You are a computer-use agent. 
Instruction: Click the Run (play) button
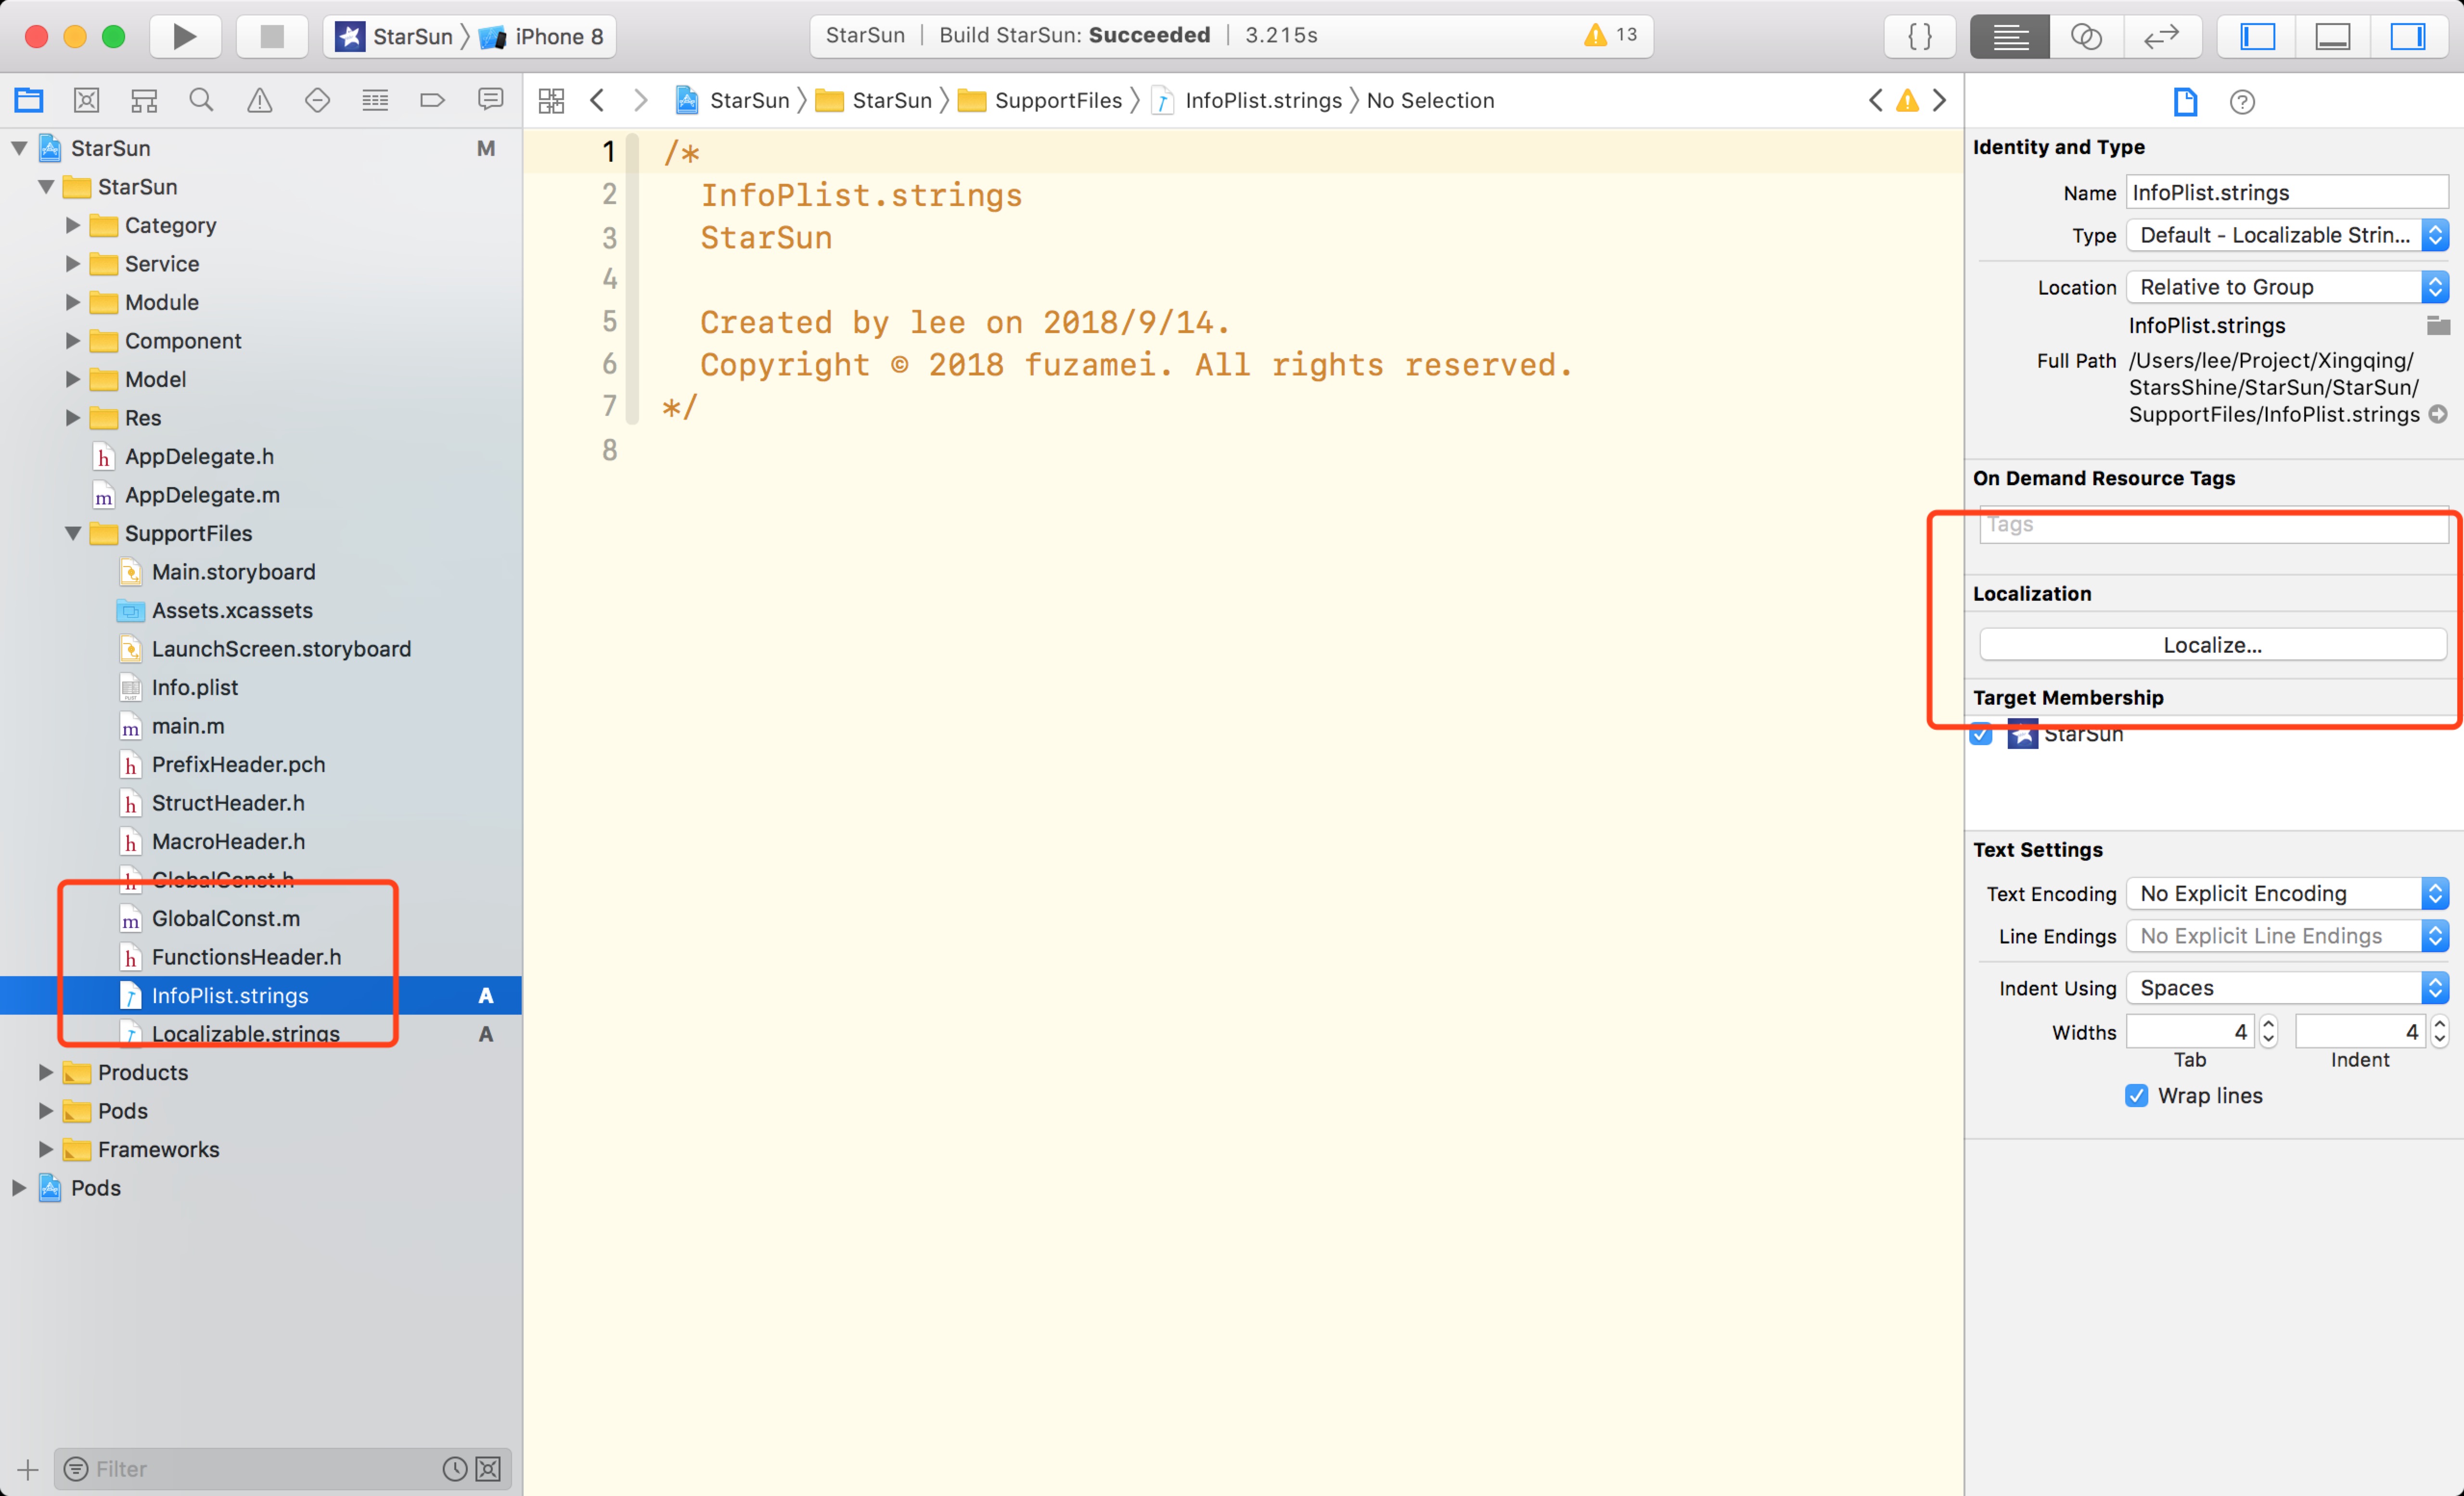[184, 37]
